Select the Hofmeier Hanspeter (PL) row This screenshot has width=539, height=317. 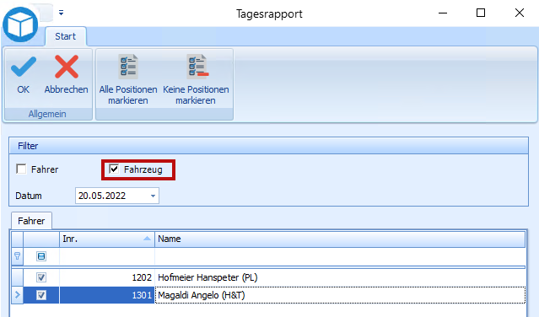tap(268, 277)
